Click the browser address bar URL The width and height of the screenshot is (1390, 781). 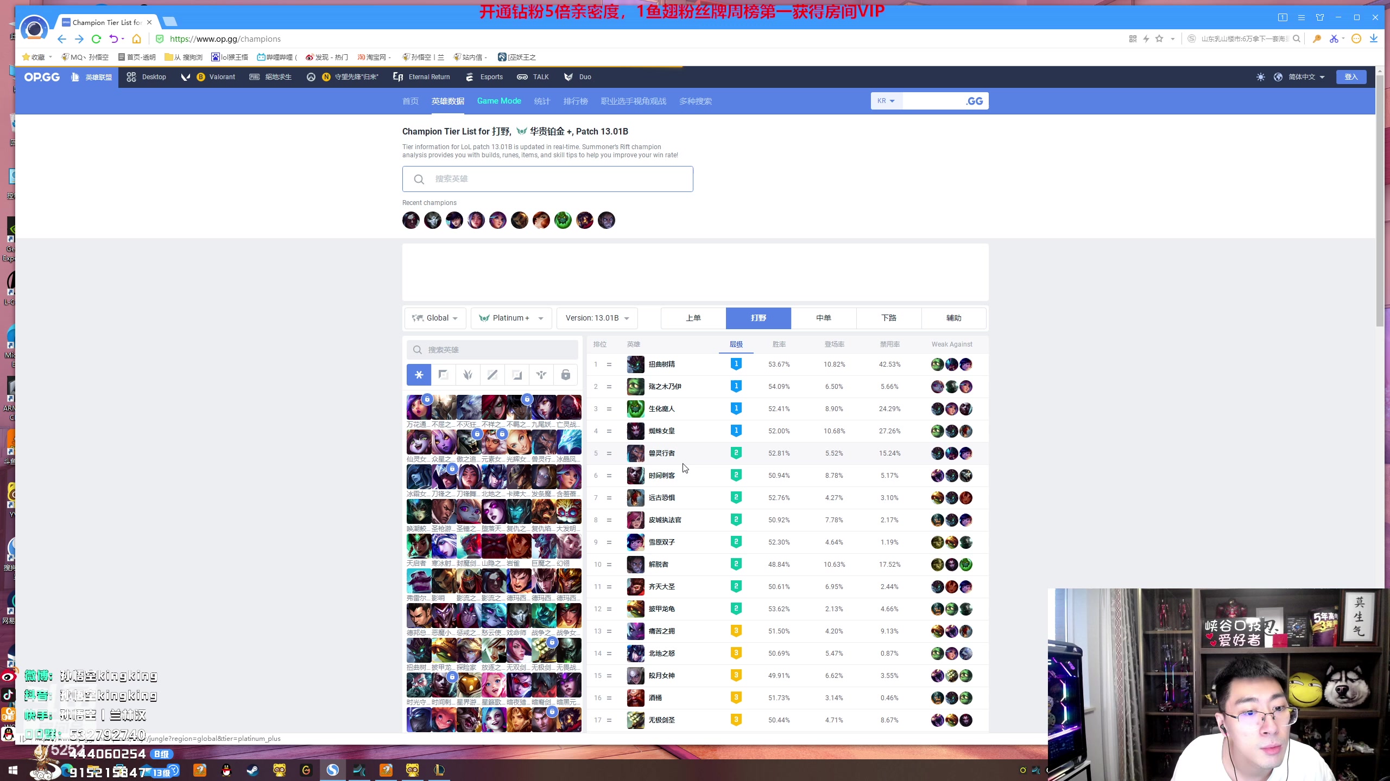point(225,39)
